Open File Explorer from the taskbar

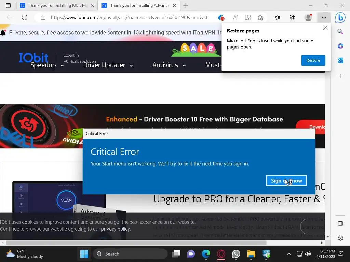tap(251, 254)
